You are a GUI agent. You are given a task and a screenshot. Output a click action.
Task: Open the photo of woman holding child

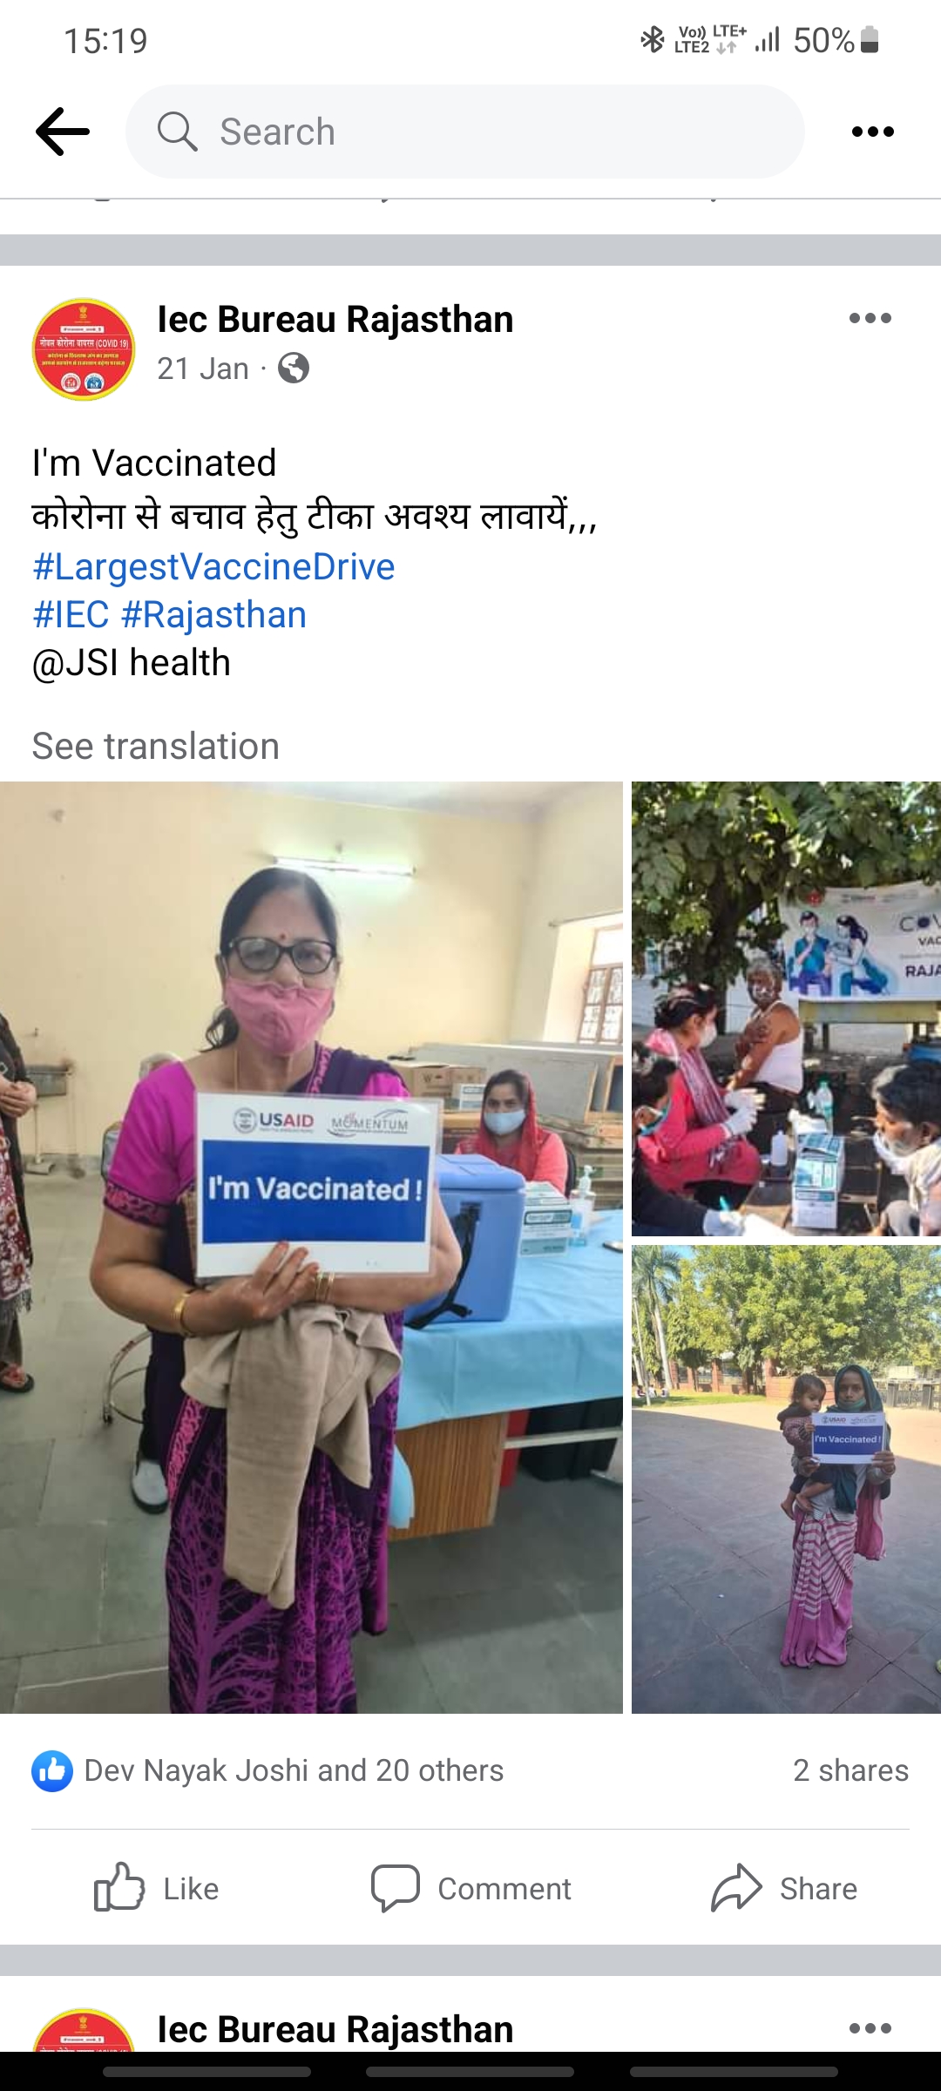tap(786, 1479)
